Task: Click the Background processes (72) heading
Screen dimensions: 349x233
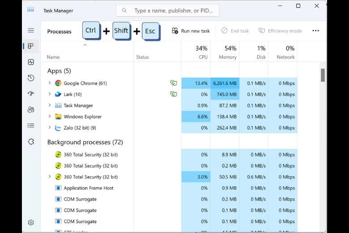Action: coord(85,142)
